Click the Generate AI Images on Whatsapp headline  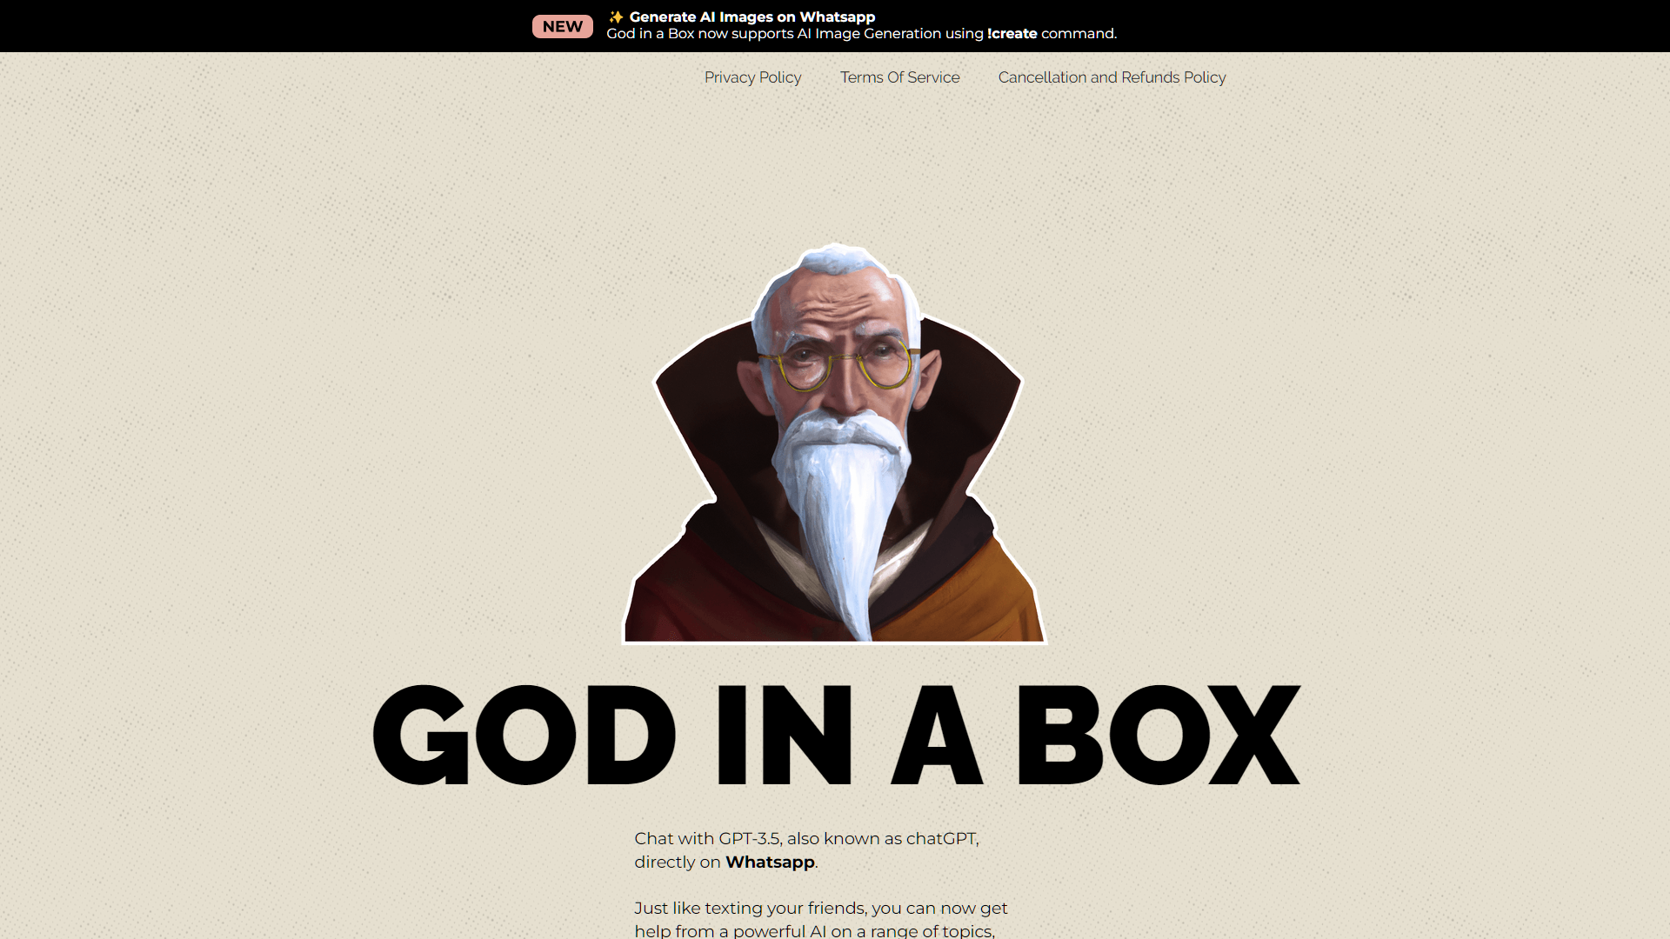click(x=753, y=17)
